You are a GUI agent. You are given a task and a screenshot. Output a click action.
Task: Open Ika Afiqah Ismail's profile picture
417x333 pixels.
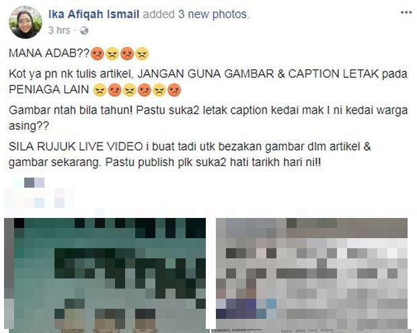26,22
